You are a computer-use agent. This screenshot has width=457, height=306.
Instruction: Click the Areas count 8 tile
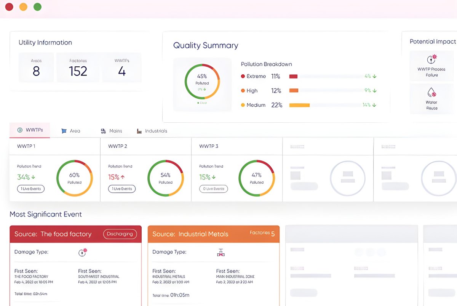tap(36, 67)
